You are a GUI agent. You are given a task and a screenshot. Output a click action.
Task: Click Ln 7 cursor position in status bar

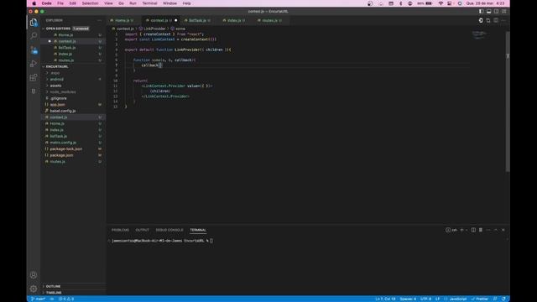coord(385,299)
